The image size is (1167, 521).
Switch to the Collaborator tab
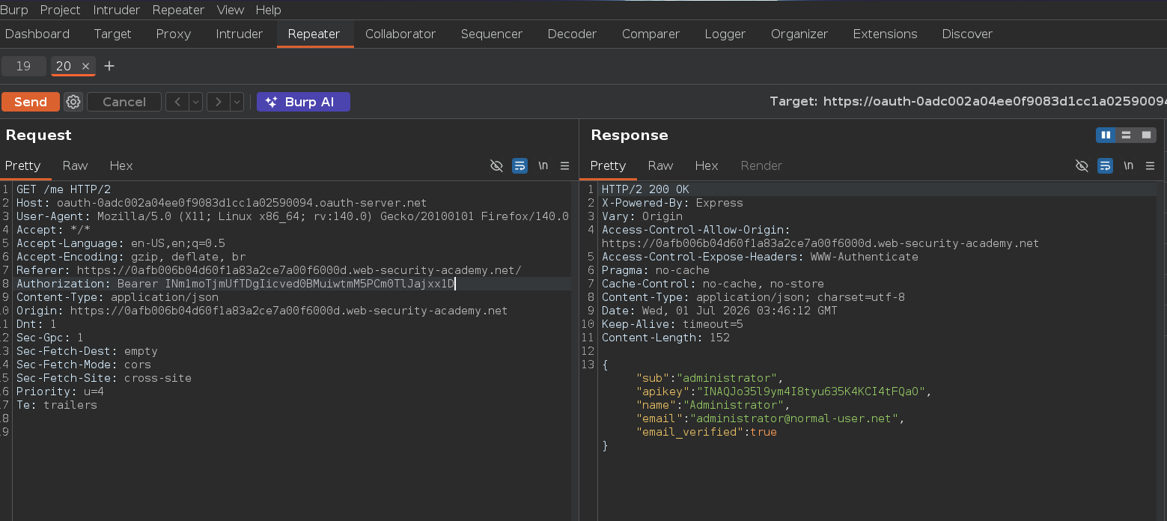[400, 34]
